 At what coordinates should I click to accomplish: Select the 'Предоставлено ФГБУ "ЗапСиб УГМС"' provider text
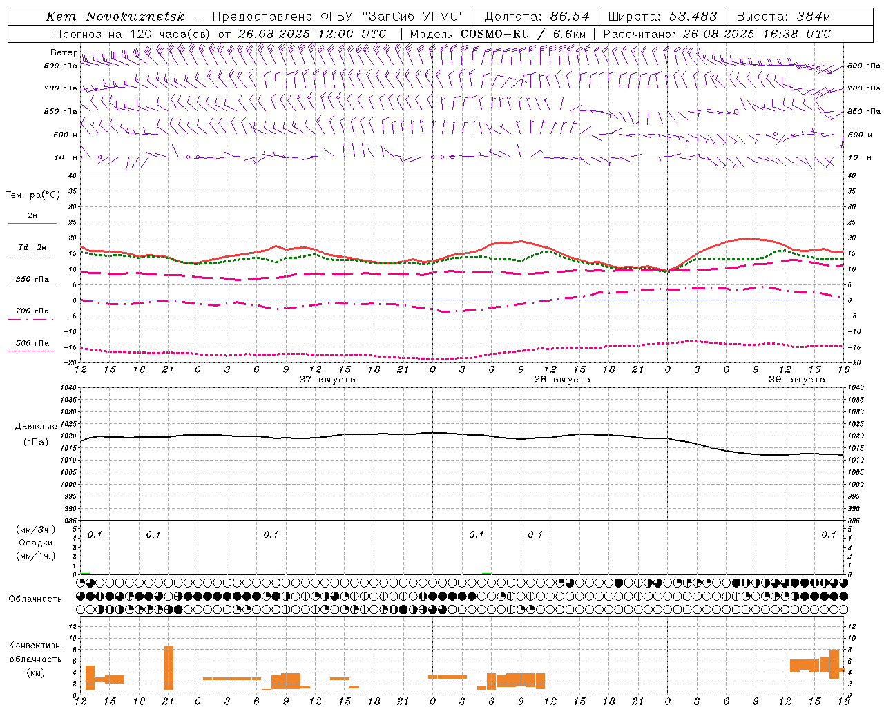click(339, 17)
